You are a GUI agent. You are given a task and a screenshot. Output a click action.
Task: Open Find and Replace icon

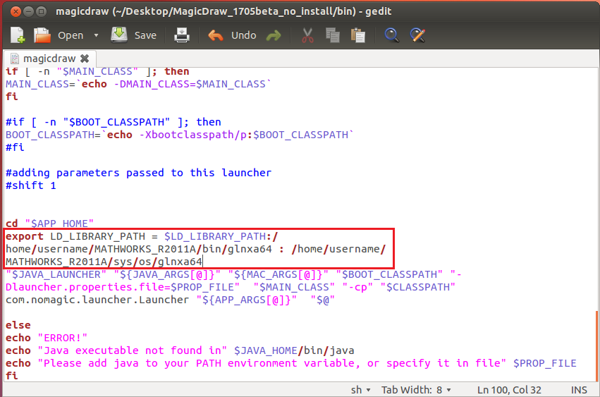[x=417, y=35]
